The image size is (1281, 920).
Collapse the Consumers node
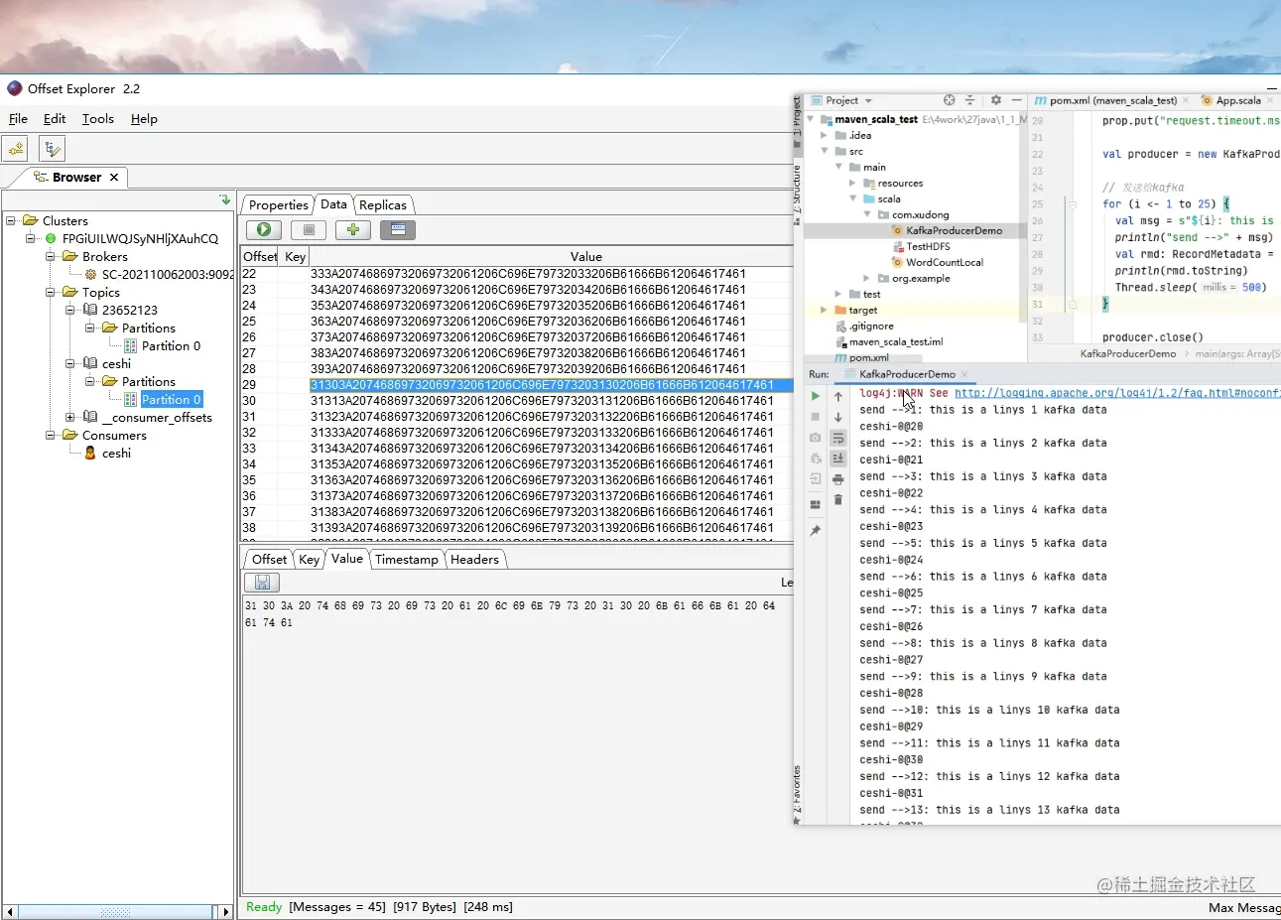(50, 435)
